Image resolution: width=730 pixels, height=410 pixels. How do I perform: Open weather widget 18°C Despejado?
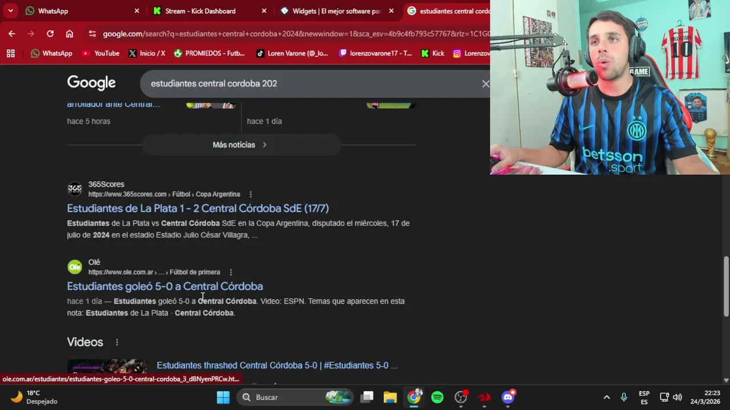point(34,397)
